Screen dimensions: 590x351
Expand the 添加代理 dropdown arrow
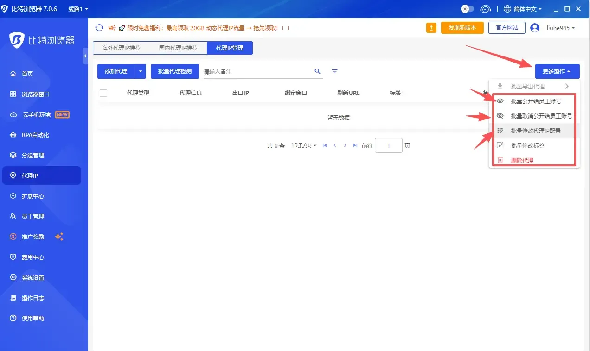pos(141,71)
